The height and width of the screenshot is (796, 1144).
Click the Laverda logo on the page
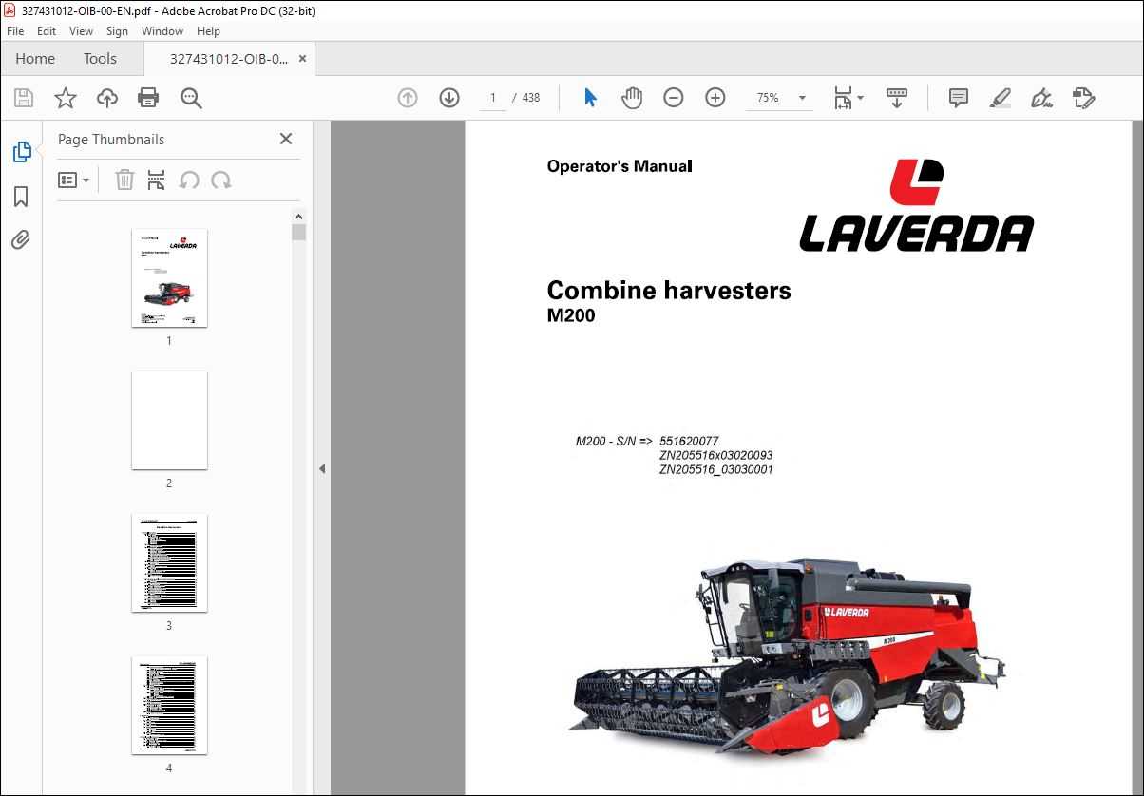tap(916, 205)
